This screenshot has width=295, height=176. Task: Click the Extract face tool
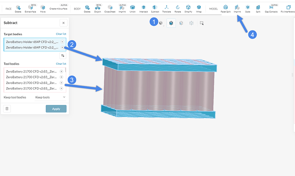[30, 8]
